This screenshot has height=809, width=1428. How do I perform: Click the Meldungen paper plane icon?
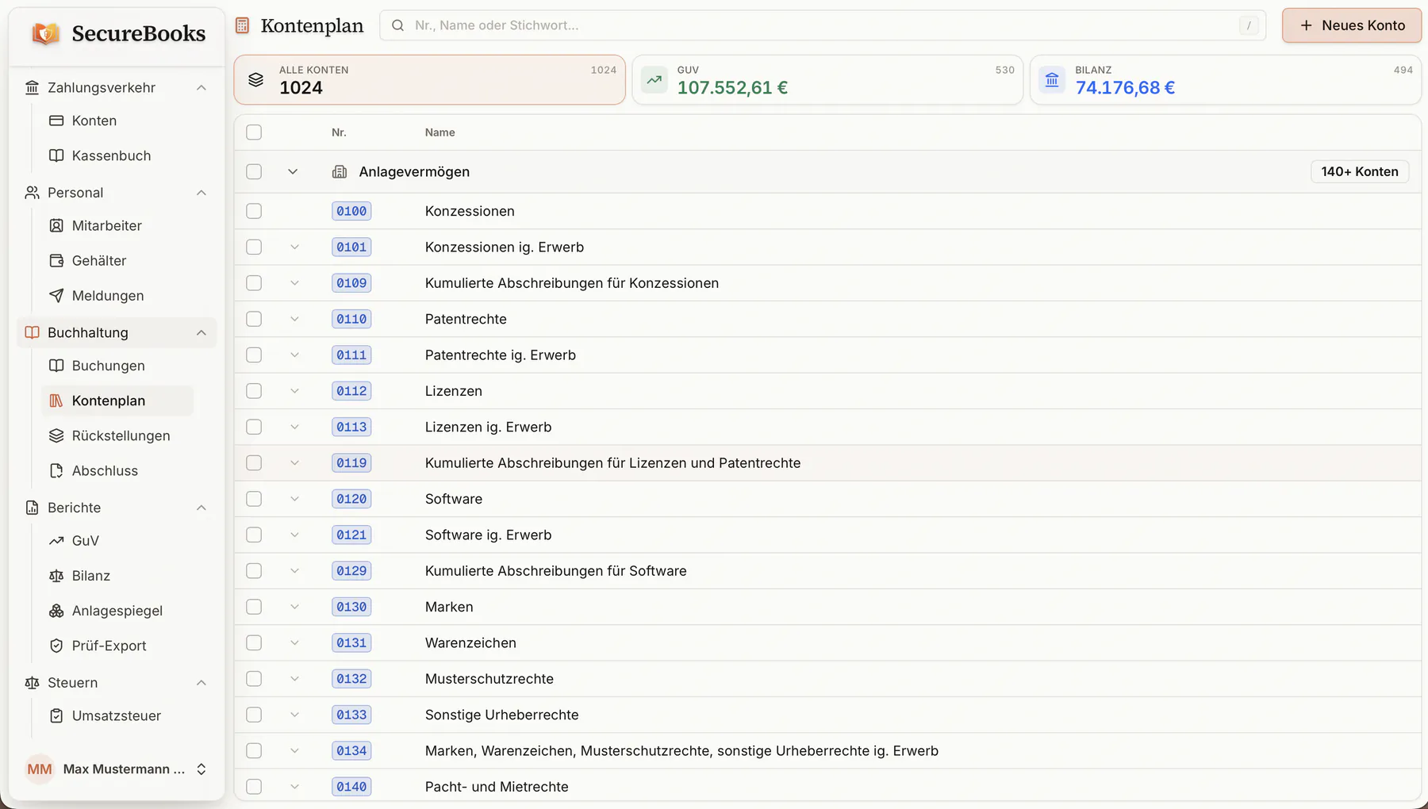pos(56,295)
